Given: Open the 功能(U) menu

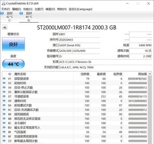Looking at the screenshot, I should (x=28, y=9).
